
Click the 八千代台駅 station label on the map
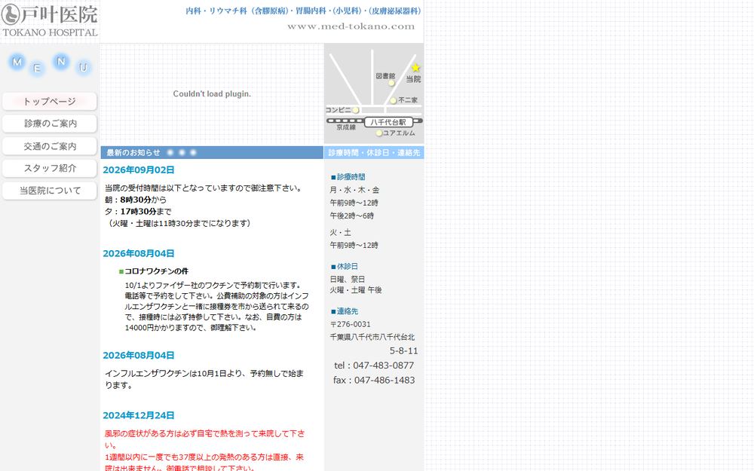tap(388, 122)
